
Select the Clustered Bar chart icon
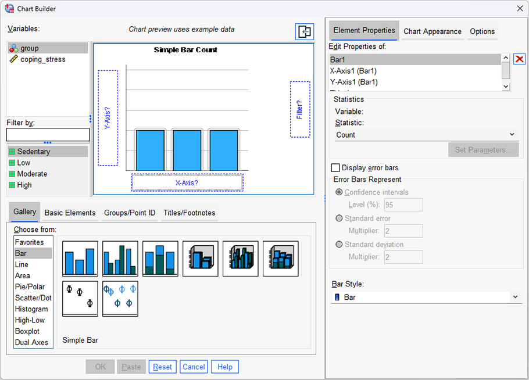(120, 258)
